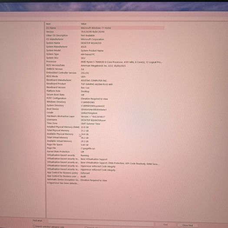Select the Page File Space row
The width and height of the screenshot is (228, 228).
pos(104,145)
